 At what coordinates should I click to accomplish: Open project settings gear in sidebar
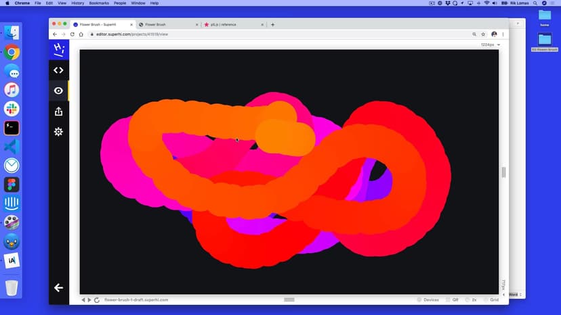(x=58, y=132)
